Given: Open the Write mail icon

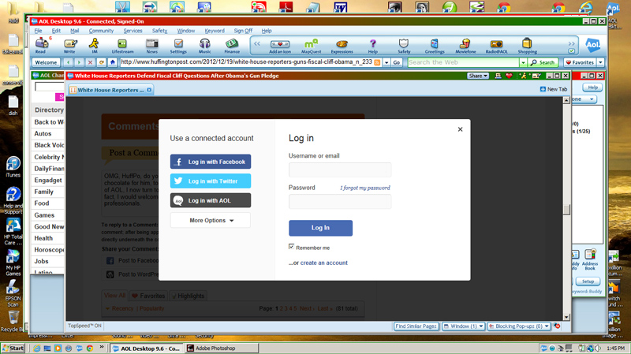Looking at the screenshot, I should point(69,46).
